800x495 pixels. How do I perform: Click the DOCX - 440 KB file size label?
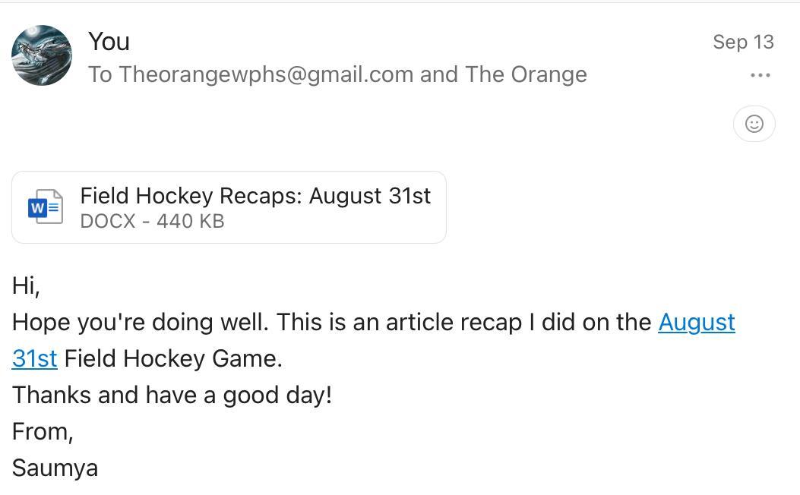[x=152, y=222]
